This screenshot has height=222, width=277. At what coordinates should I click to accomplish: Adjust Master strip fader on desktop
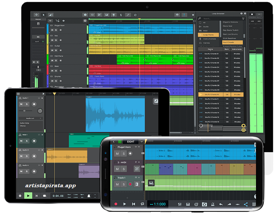tap(38, 67)
